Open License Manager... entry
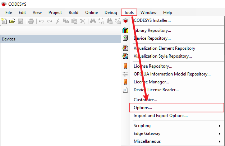This screenshot has width=225, height=146. (x=173, y=82)
